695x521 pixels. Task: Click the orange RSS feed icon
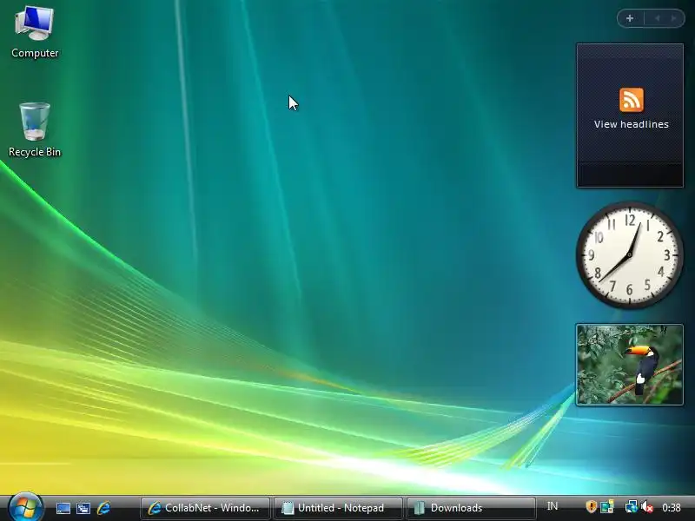632,100
